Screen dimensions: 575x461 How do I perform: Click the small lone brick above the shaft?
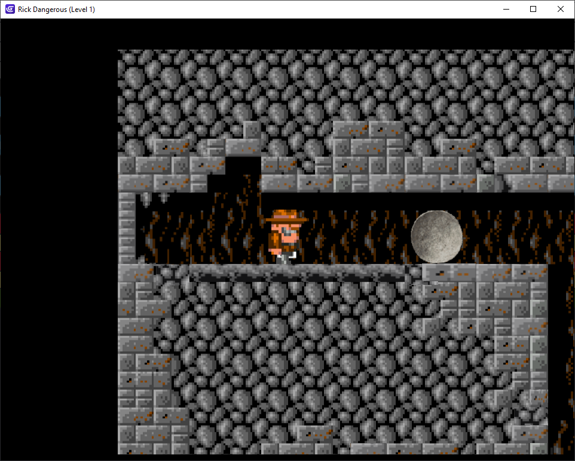(252, 130)
